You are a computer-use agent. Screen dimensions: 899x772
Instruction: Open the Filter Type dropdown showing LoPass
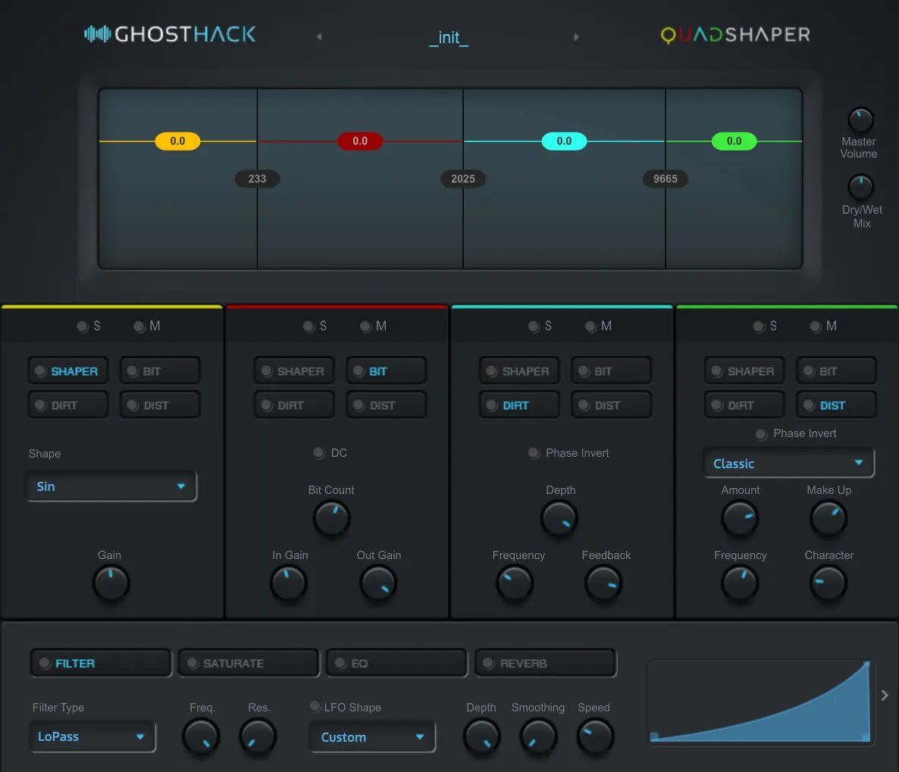point(92,736)
